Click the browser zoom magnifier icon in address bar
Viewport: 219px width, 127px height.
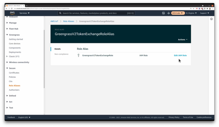tap(191, 8)
